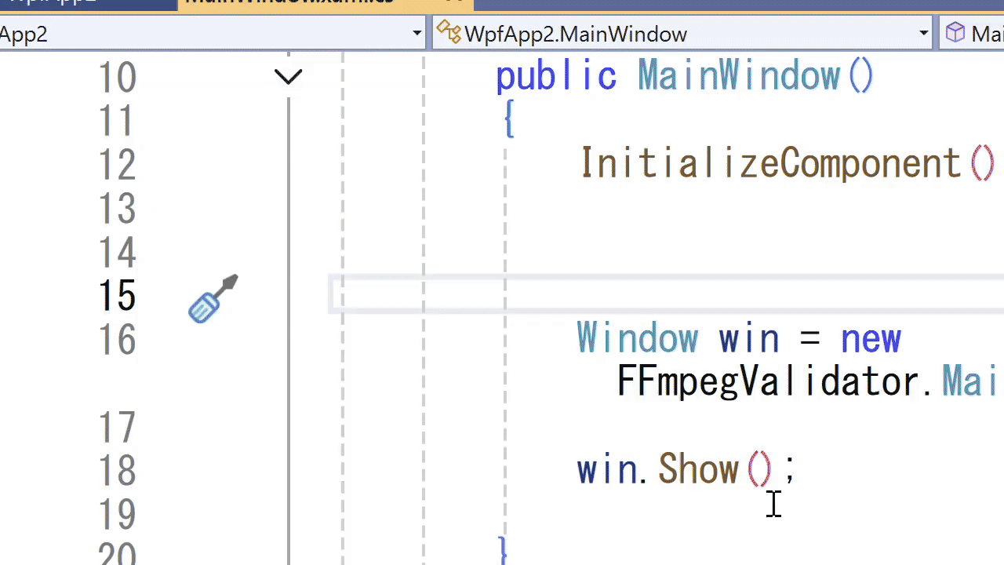
Task: Click the new keyword on line 16
Action: (871, 337)
